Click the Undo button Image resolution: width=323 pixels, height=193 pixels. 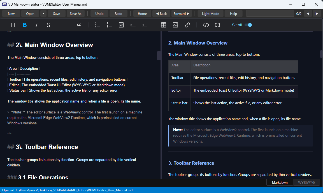pyautogui.click(x=99, y=14)
